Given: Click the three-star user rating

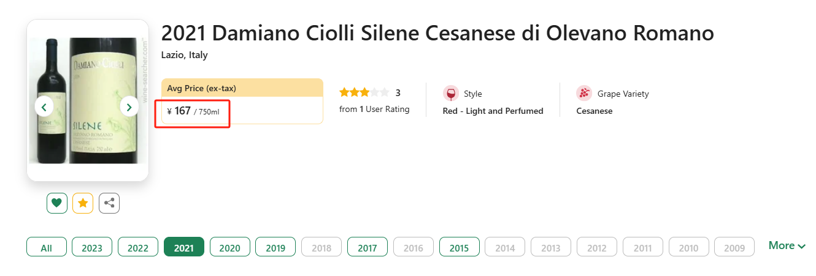Looking at the screenshot, I should [364, 93].
